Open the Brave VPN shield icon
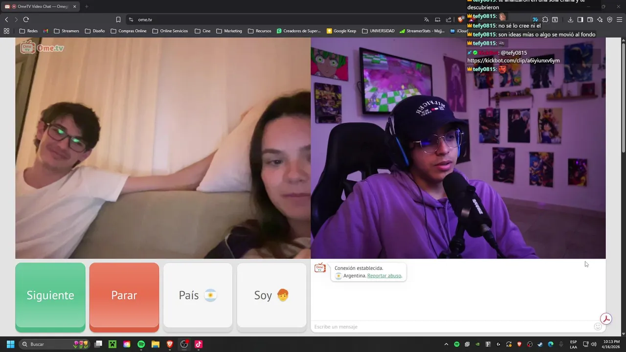This screenshot has height=352, width=626. [x=609, y=20]
